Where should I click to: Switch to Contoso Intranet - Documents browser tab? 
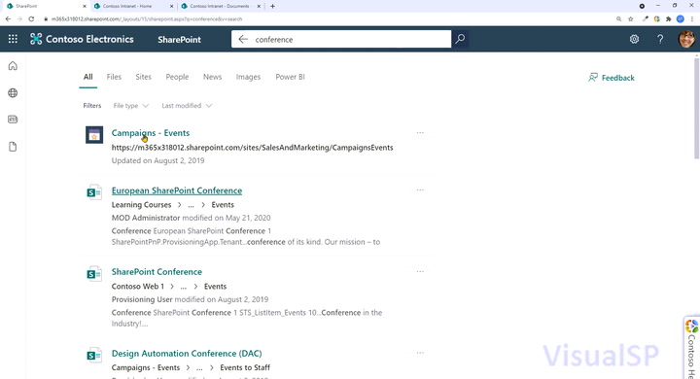[x=221, y=6]
